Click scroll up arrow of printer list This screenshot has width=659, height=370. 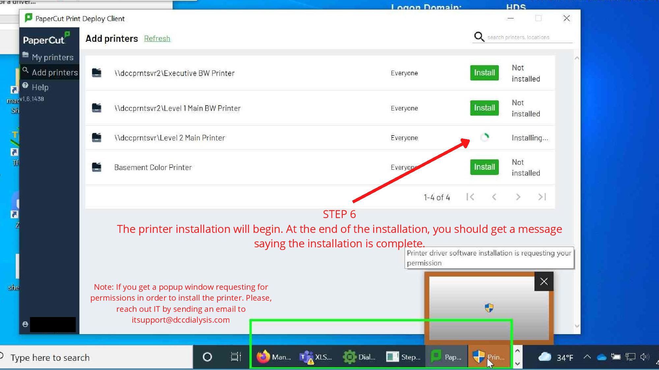click(577, 59)
